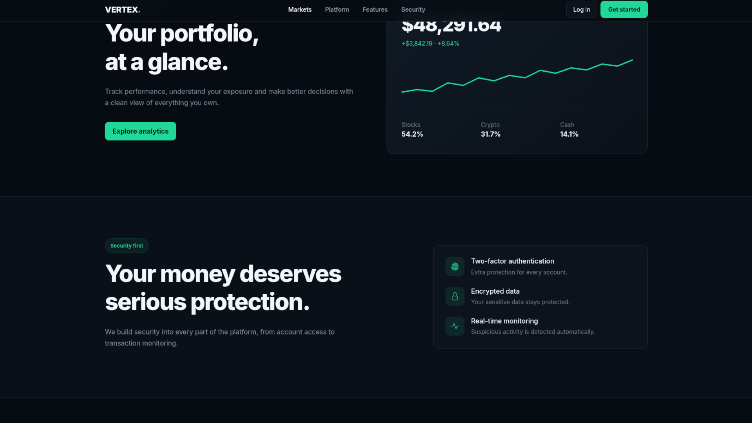Click the Security first badge
752x423 pixels.
(127, 246)
